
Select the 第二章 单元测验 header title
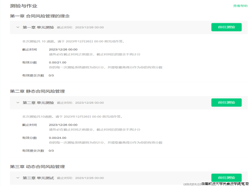point(38,103)
